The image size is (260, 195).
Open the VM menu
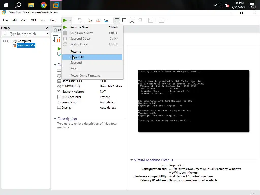[x=34, y=20]
